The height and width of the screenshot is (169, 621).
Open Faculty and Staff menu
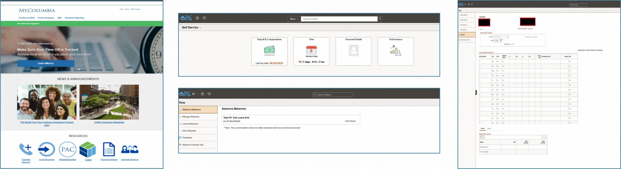point(27,18)
